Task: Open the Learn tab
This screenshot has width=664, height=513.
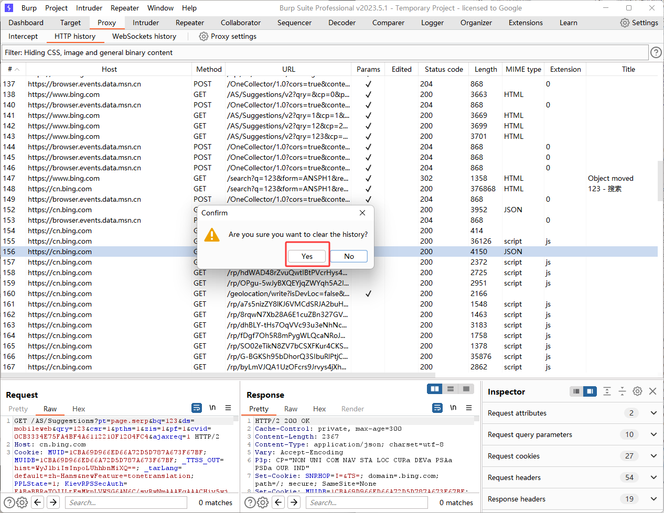Action: pyautogui.click(x=568, y=23)
